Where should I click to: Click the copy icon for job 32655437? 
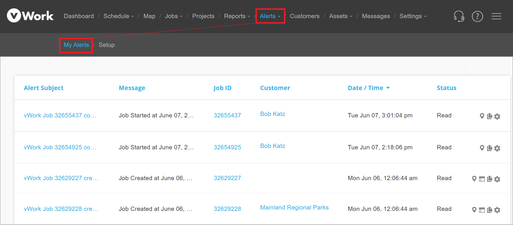(489, 116)
